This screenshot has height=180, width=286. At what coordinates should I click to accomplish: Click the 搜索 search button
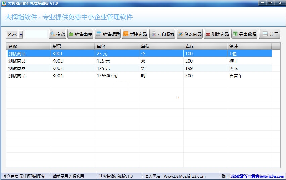[x=58, y=34]
